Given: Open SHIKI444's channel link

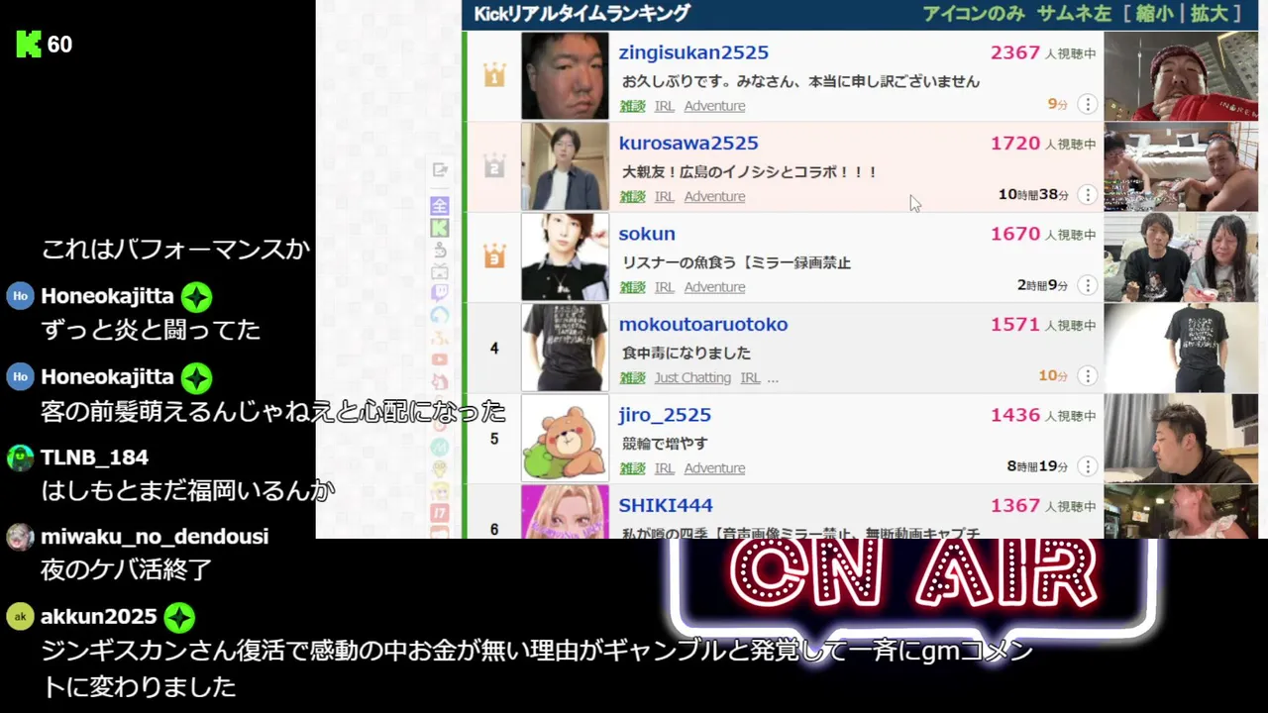Looking at the screenshot, I should [x=666, y=505].
